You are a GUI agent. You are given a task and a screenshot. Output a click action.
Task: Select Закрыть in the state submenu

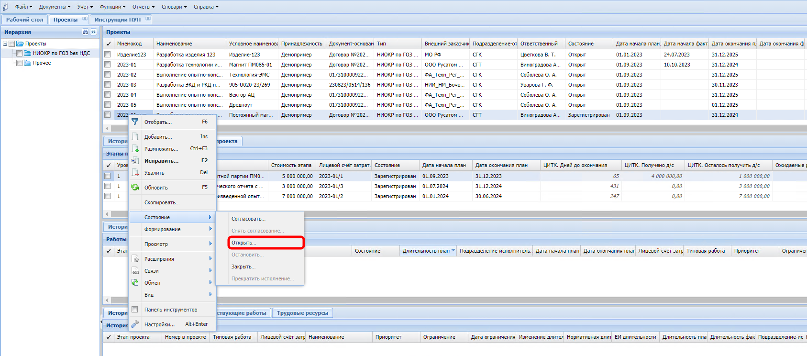243,267
